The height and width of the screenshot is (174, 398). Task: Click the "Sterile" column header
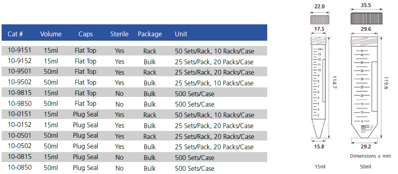119,34
